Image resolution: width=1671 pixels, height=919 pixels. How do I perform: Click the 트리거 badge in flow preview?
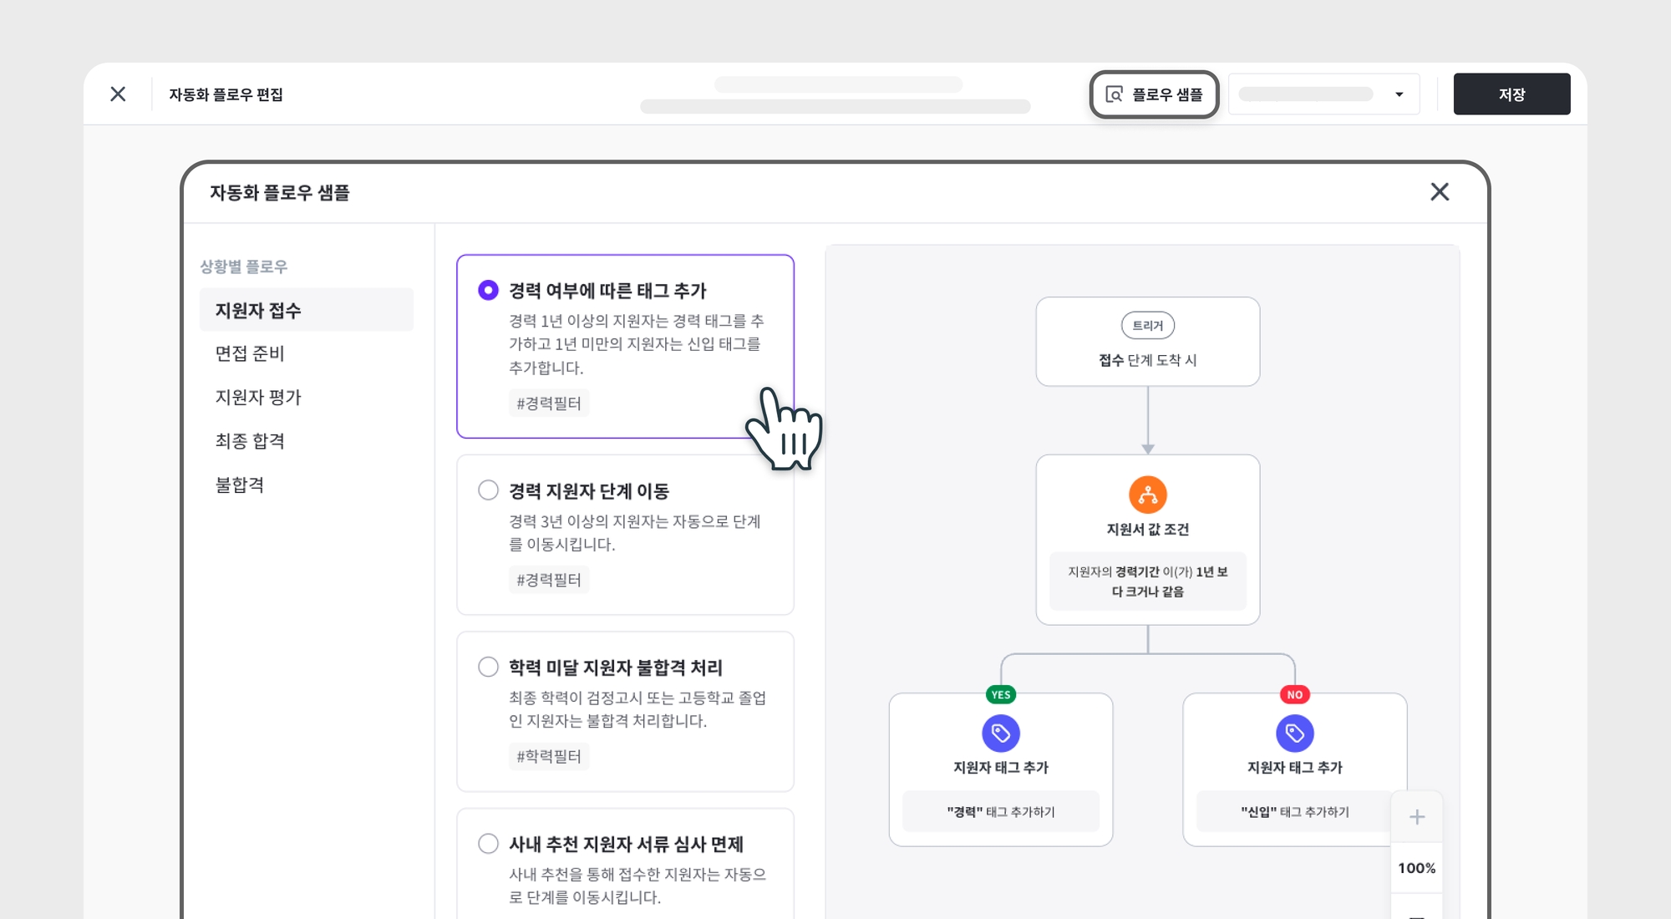coord(1148,326)
